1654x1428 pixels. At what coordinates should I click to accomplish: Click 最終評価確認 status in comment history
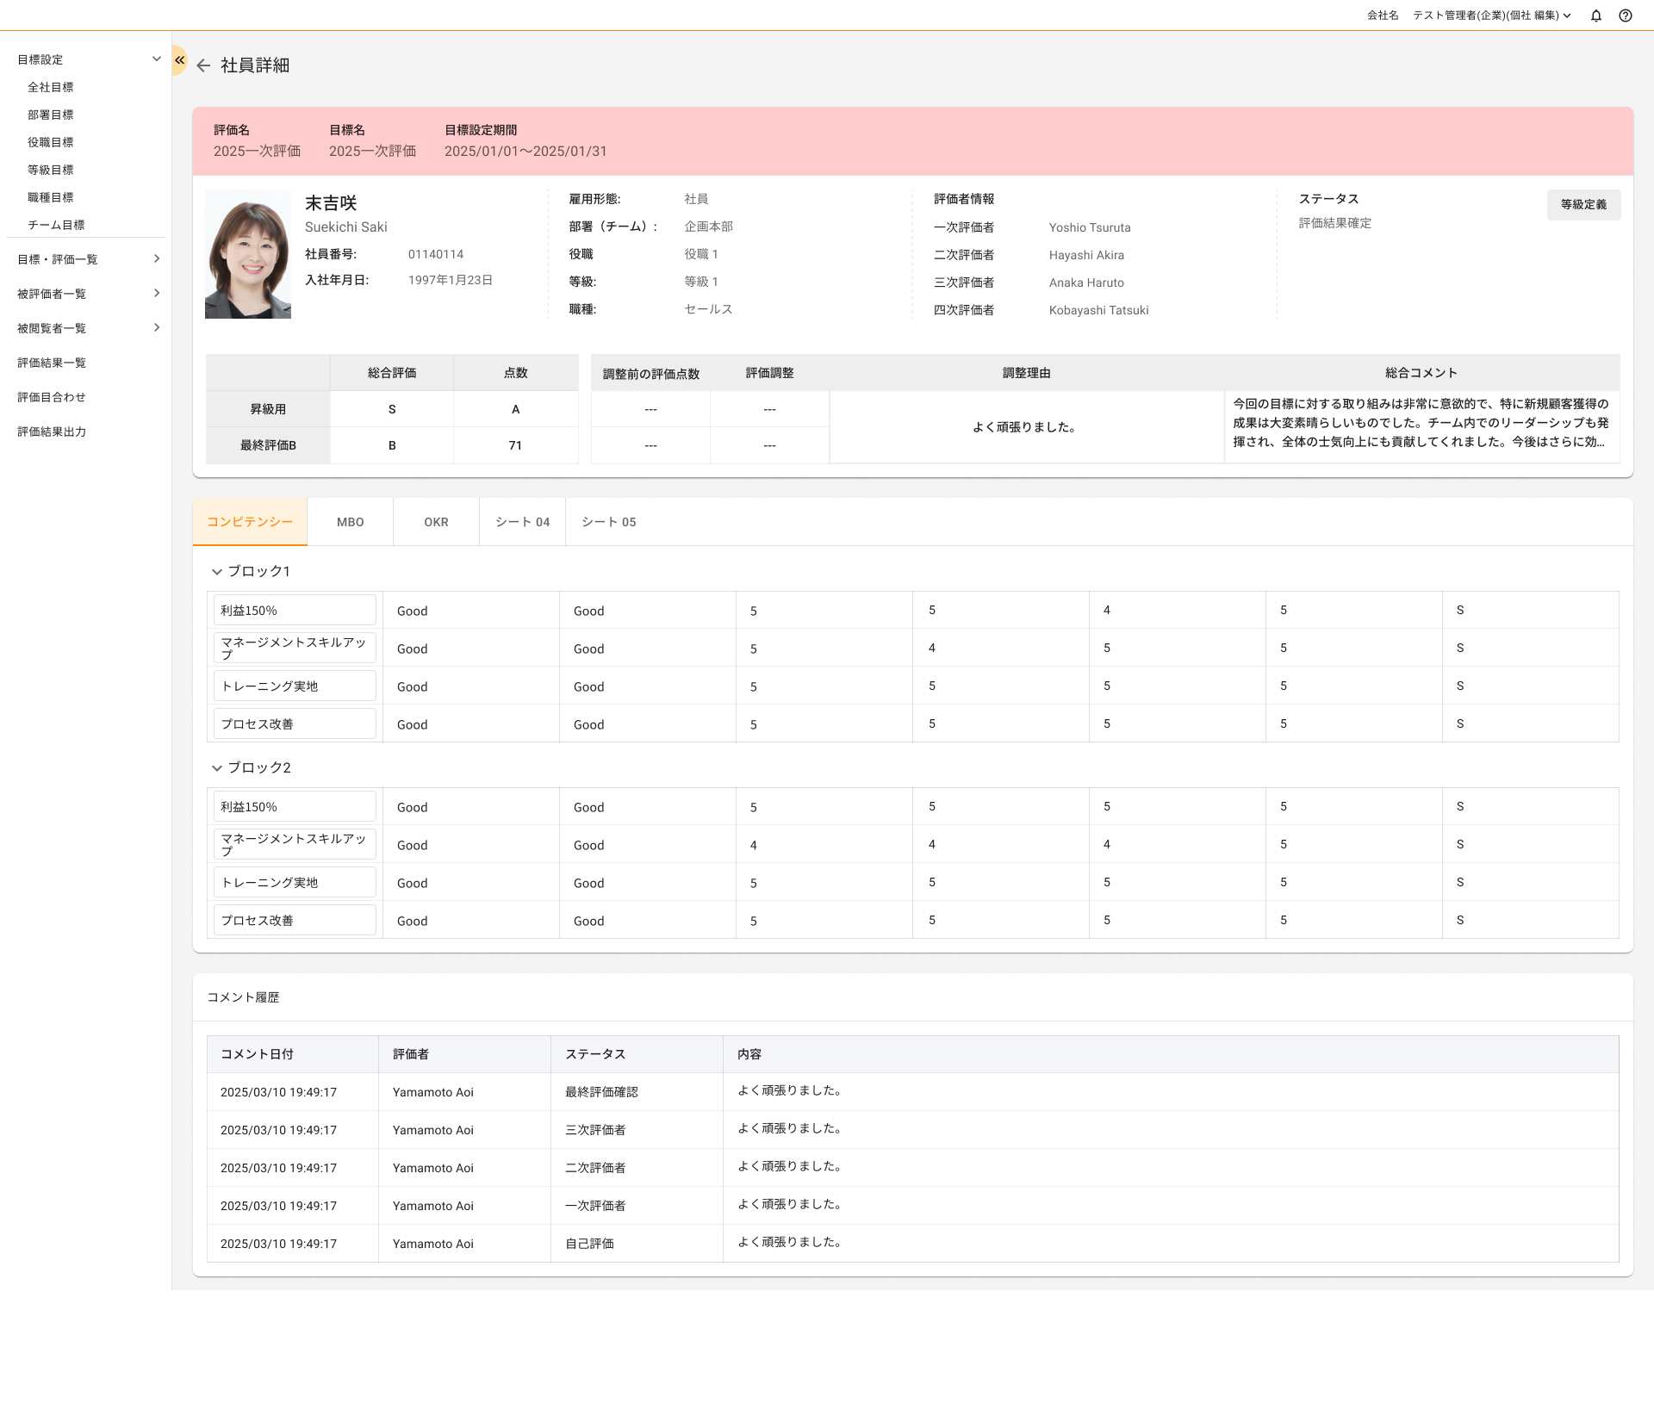pyautogui.click(x=601, y=1092)
